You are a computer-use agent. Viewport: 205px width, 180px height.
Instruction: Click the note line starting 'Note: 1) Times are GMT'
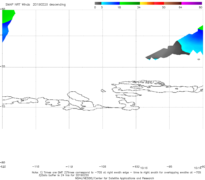tap(116, 173)
